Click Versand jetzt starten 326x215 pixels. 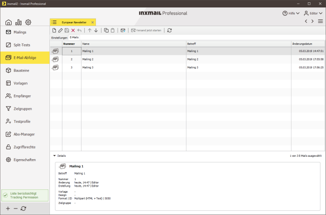tap(146, 30)
